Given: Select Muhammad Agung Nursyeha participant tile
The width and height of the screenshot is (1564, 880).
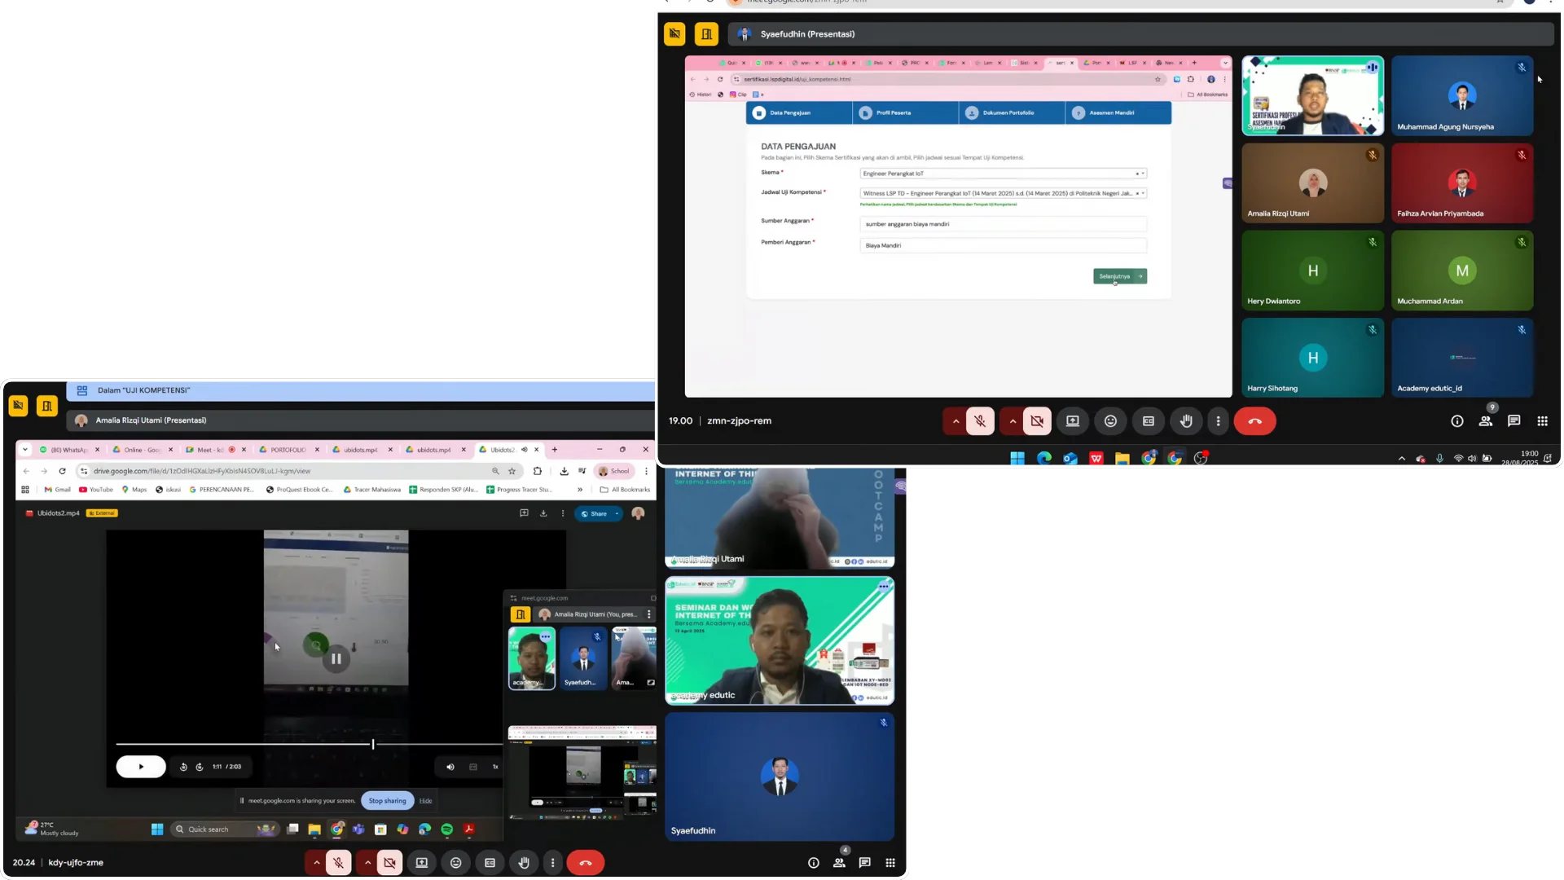Looking at the screenshot, I should [1462, 95].
